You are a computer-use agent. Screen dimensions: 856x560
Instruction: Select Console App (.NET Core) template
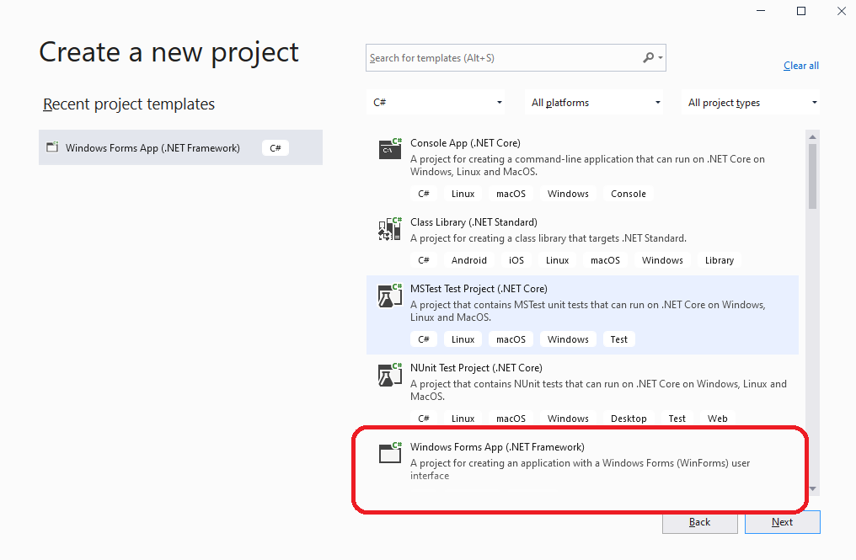point(582,169)
